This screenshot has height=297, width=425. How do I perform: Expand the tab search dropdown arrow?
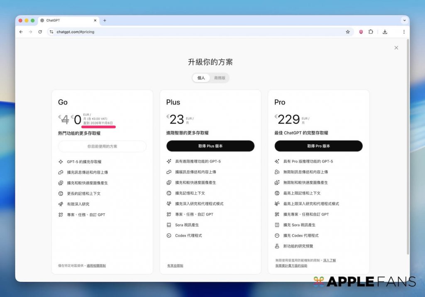pos(404,20)
